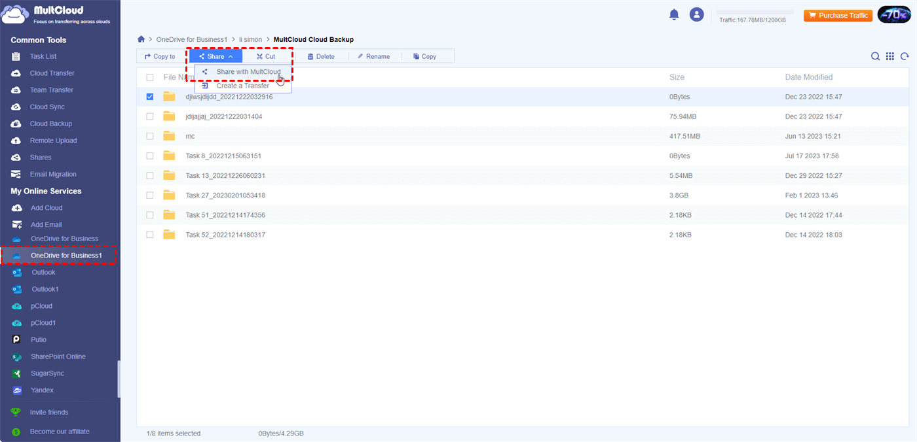Open the user account avatar icon
917x442 pixels.
(x=697, y=14)
